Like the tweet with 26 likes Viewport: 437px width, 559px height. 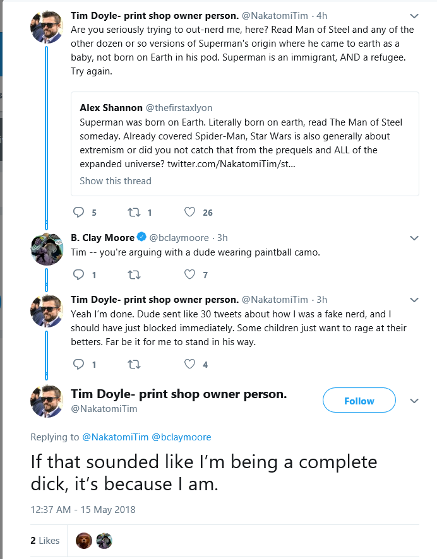(x=190, y=212)
